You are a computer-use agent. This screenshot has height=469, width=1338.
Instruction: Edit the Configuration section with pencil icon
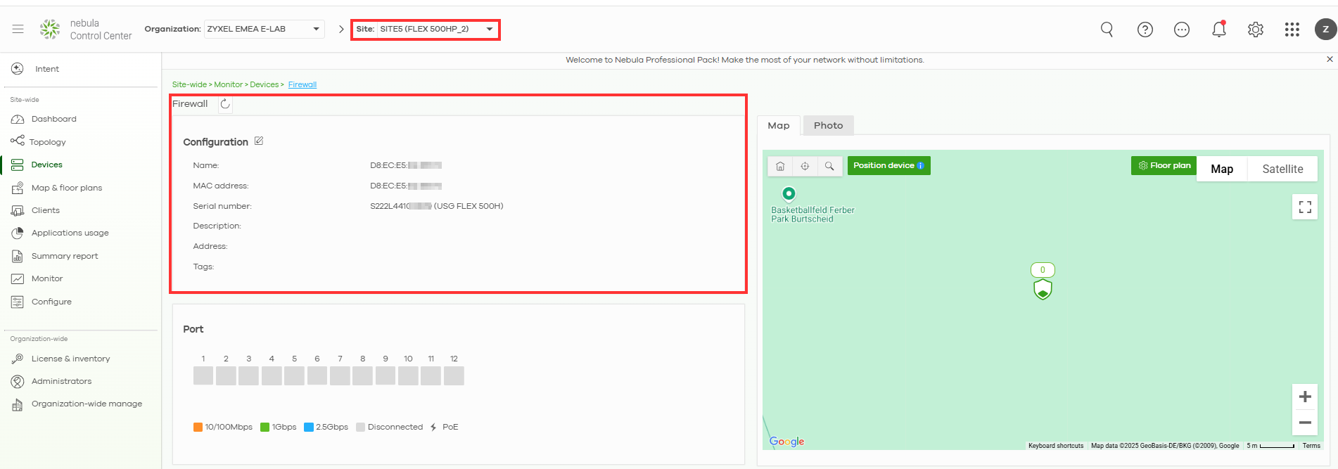tap(259, 141)
